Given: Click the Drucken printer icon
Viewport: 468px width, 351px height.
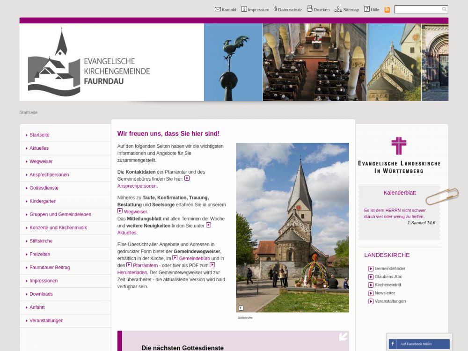Looking at the screenshot, I should pos(309,9).
